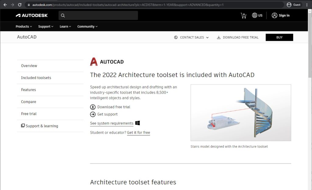Open the Compare section from the sidebar
The width and height of the screenshot is (312, 190).
point(28,102)
